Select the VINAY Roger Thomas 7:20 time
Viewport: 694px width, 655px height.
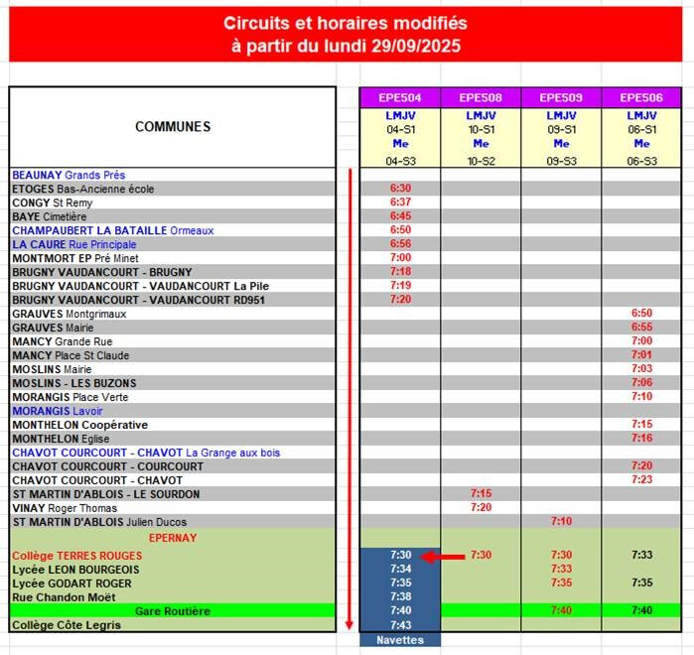click(x=481, y=507)
